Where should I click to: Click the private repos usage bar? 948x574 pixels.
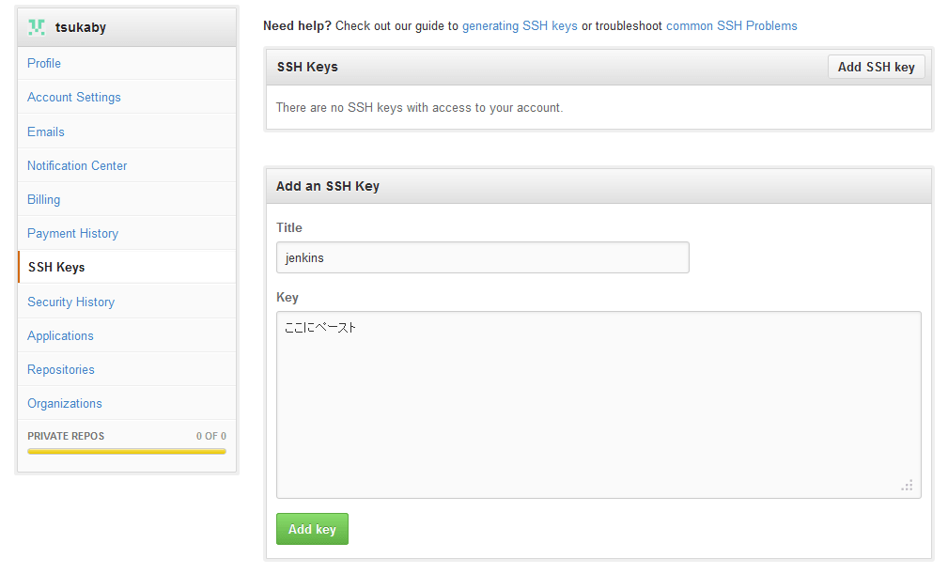pyautogui.click(x=127, y=451)
